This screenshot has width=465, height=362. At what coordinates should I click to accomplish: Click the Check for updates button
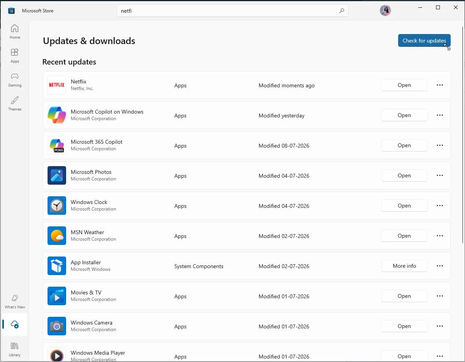pyautogui.click(x=424, y=41)
